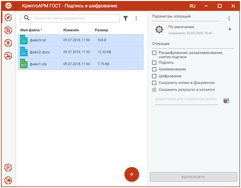Click the КриптоАРМ logo in the title bar
The width and height of the screenshot is (241, 188).
[8, 6]
